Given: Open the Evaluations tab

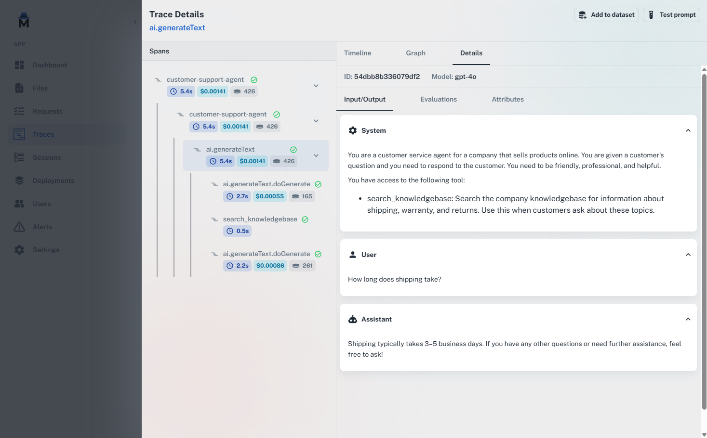Looking at the screenshot, I should 438,99.
